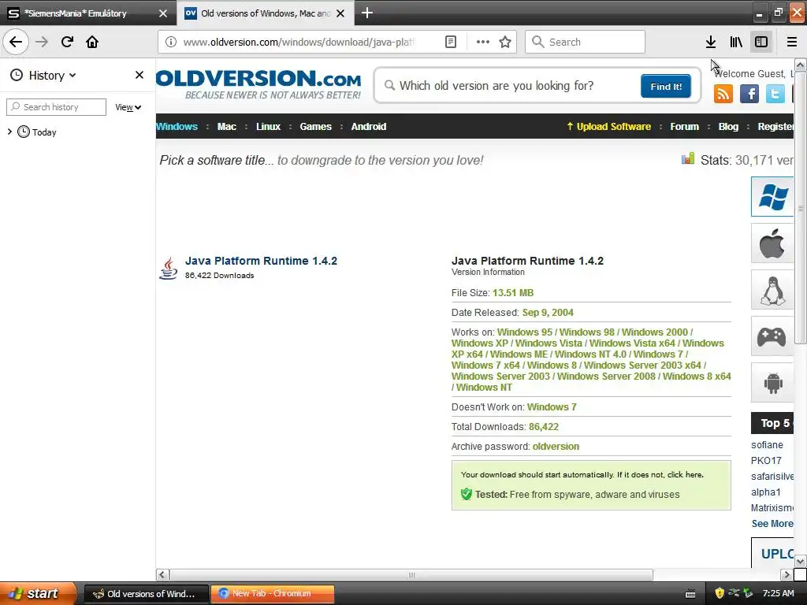
Task: Open the RSS feed icon
Action: point(723,95)
